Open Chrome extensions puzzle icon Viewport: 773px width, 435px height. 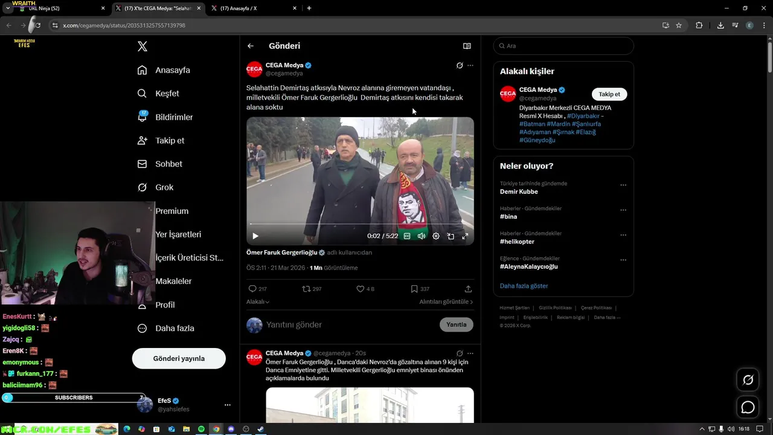(x=699, y=25)
